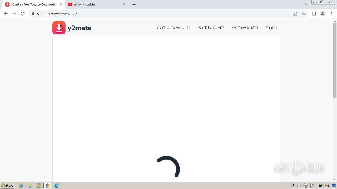Reload the y2meta page

tap(23, 14)
